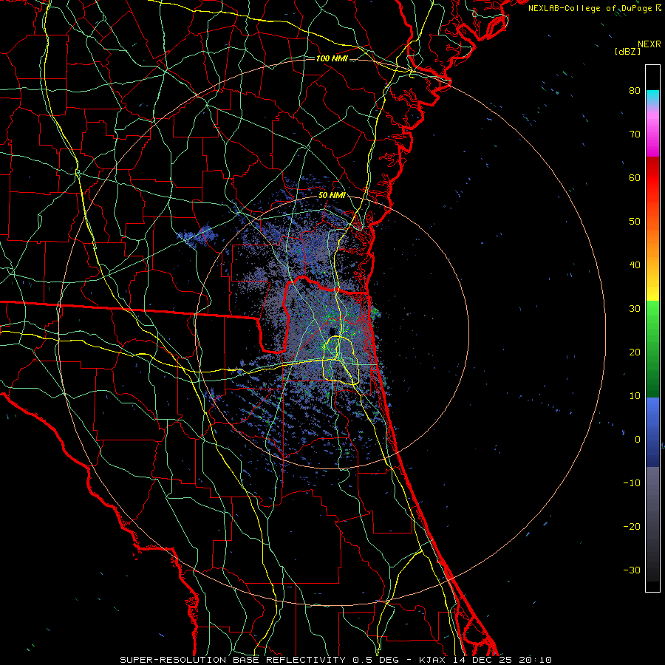Click the 40 value on dBZ scale
The width and height of the screenshot is (665, 665).
coord(635,265)
